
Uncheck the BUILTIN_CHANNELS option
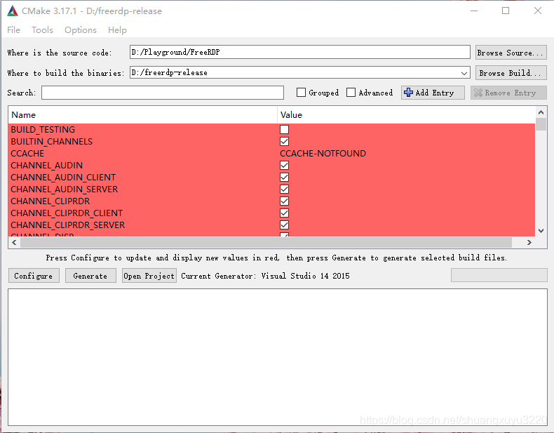pos(285,142)
